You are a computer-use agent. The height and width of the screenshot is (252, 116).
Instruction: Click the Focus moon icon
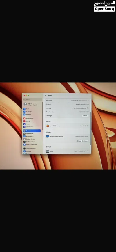(x=24, y=124)
